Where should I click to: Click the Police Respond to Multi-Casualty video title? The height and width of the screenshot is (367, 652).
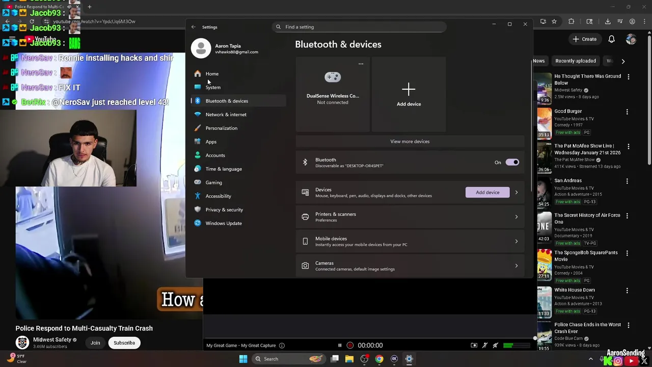click(x=84, y=329)
